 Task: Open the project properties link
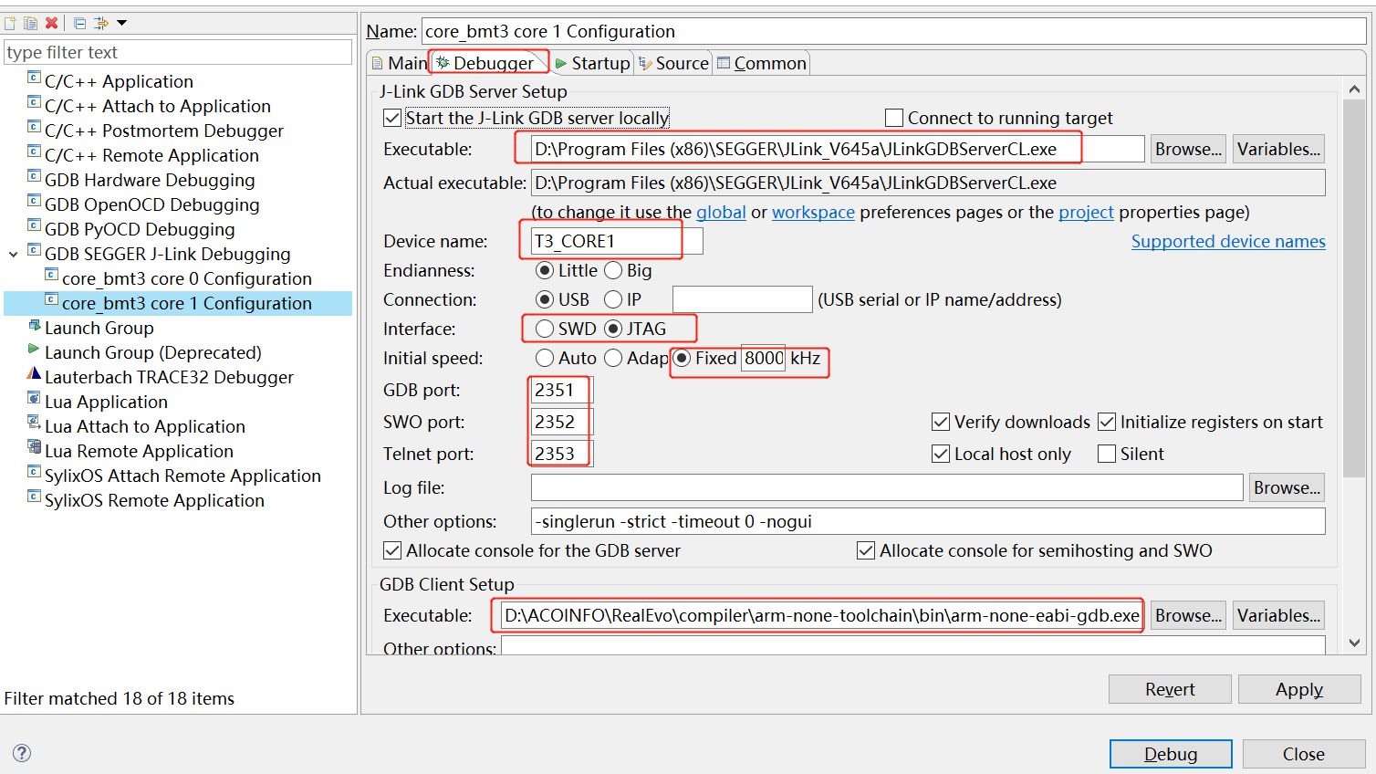(x=1086, y=212)
